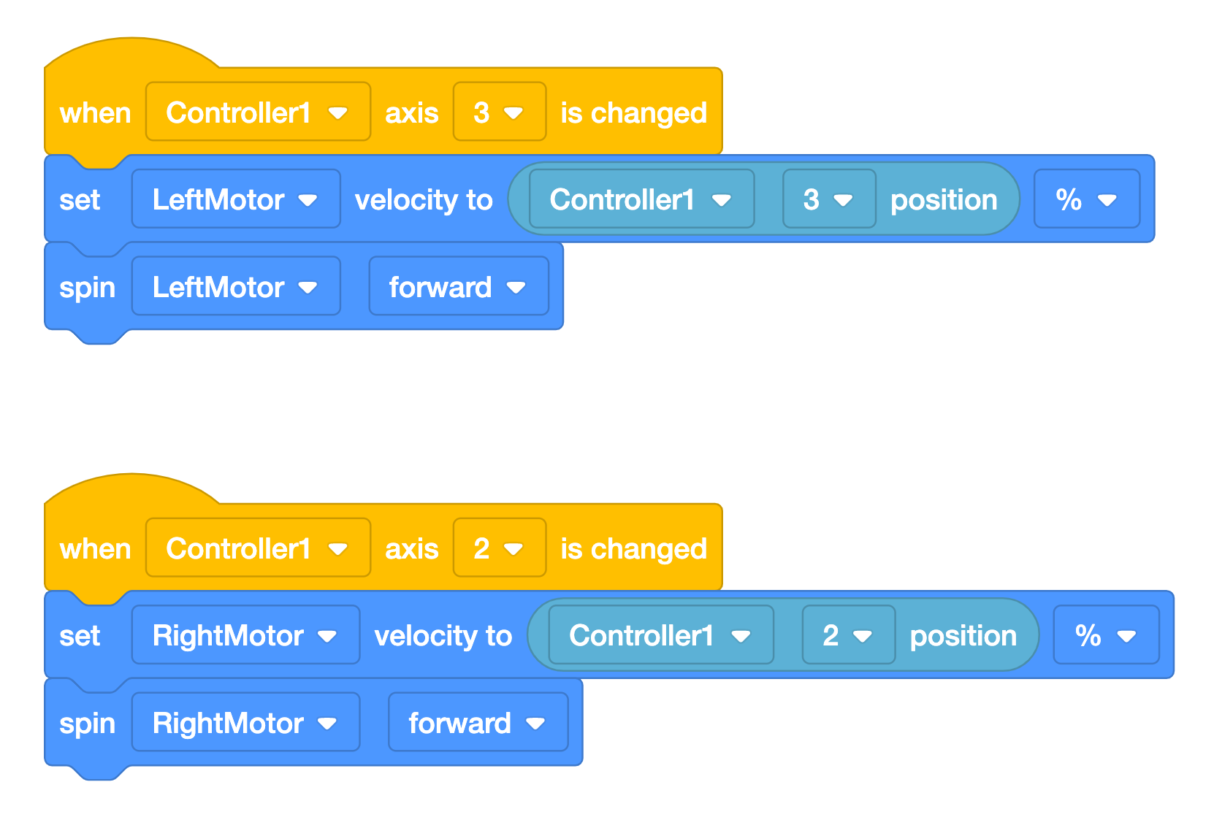The height and width of the screenshot is (828, 1214).
Task: Open the % units dropdown in RightMotor velocity block
Action: [1106, 635]
